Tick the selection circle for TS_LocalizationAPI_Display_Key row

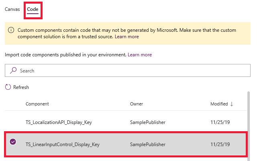[13, 122]
